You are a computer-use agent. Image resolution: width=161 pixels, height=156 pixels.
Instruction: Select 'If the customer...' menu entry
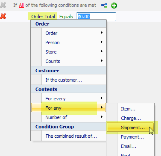tap(68, 80)
